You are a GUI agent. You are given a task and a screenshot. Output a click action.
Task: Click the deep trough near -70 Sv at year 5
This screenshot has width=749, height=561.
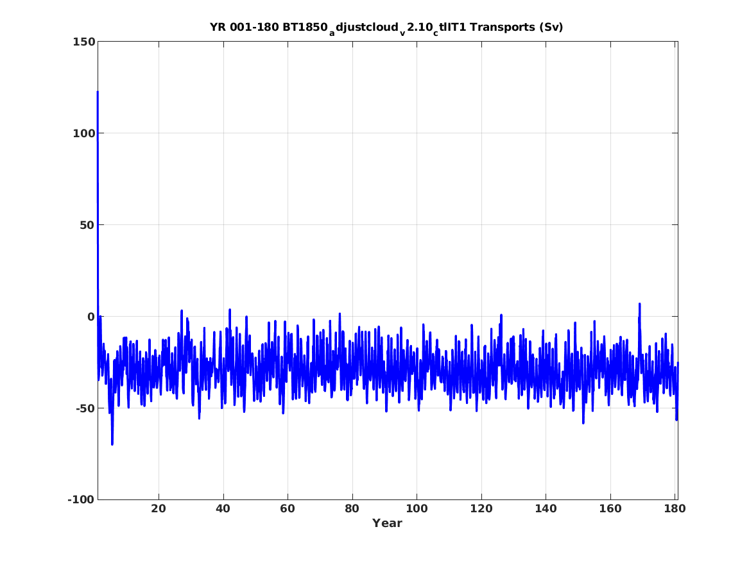pyautogui.click(x=112, y=444)
